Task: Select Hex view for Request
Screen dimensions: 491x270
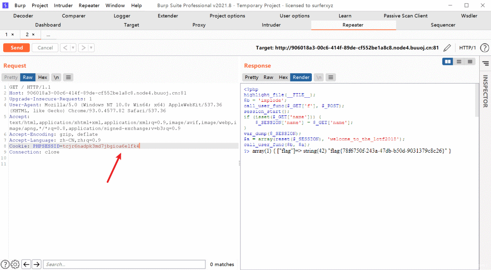Action: pos(43,77)
